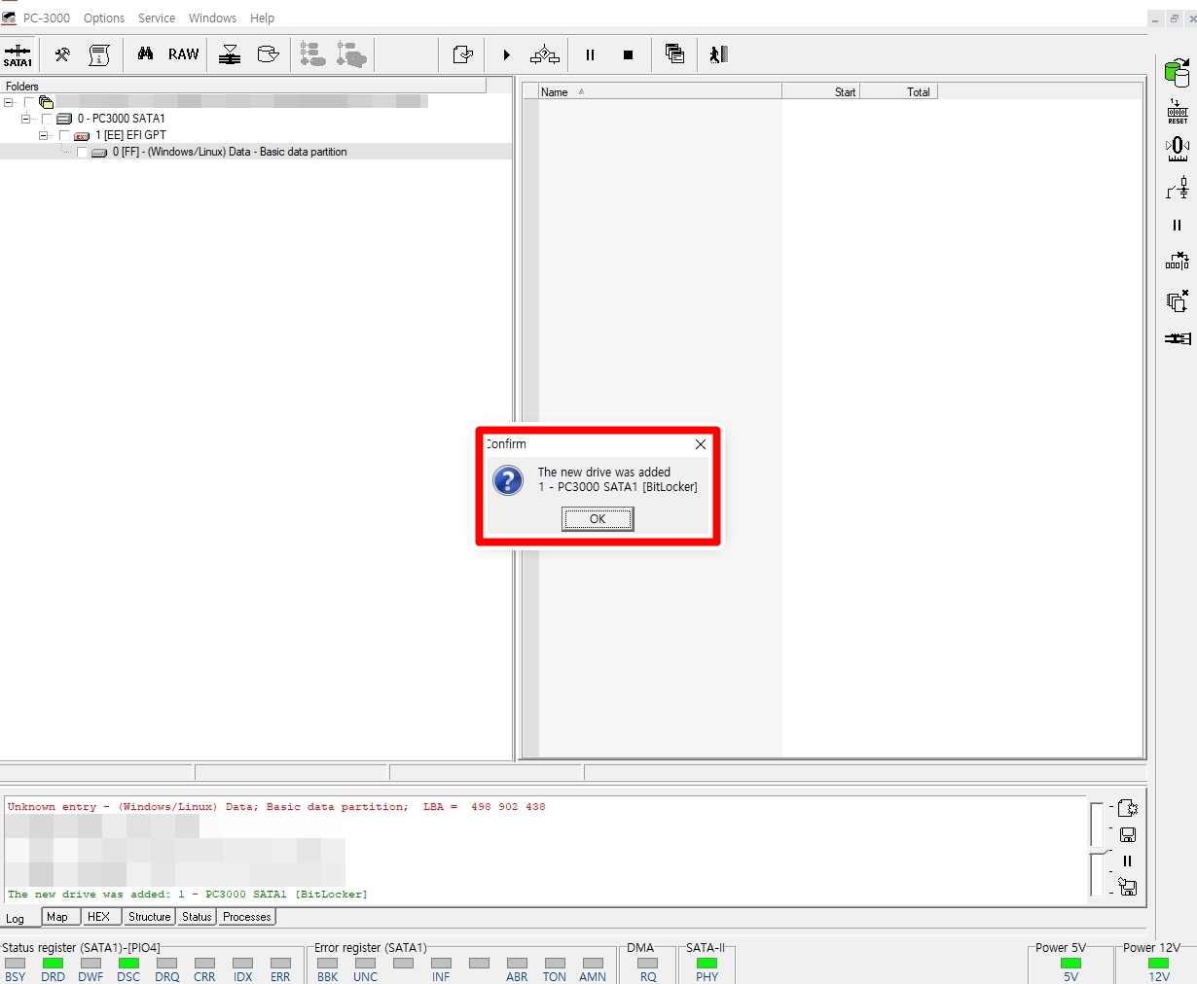
Task: Click the SATA1 port selector icon
Action: 18,55
